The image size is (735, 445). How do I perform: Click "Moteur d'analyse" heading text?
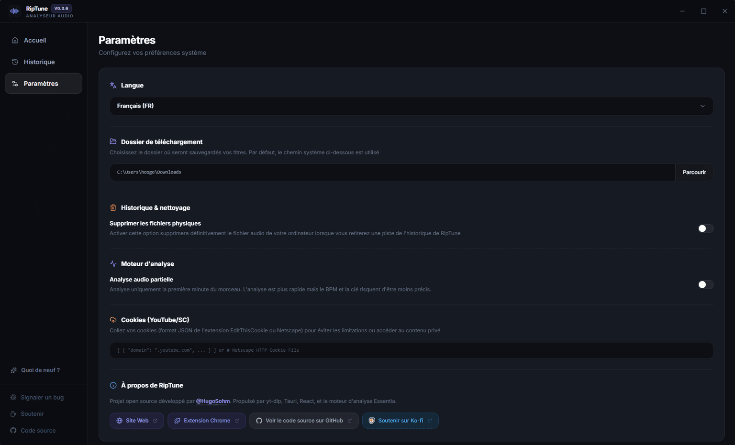(x=147, y=264)
